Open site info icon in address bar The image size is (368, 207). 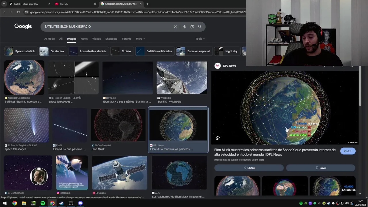click(26, 12)
